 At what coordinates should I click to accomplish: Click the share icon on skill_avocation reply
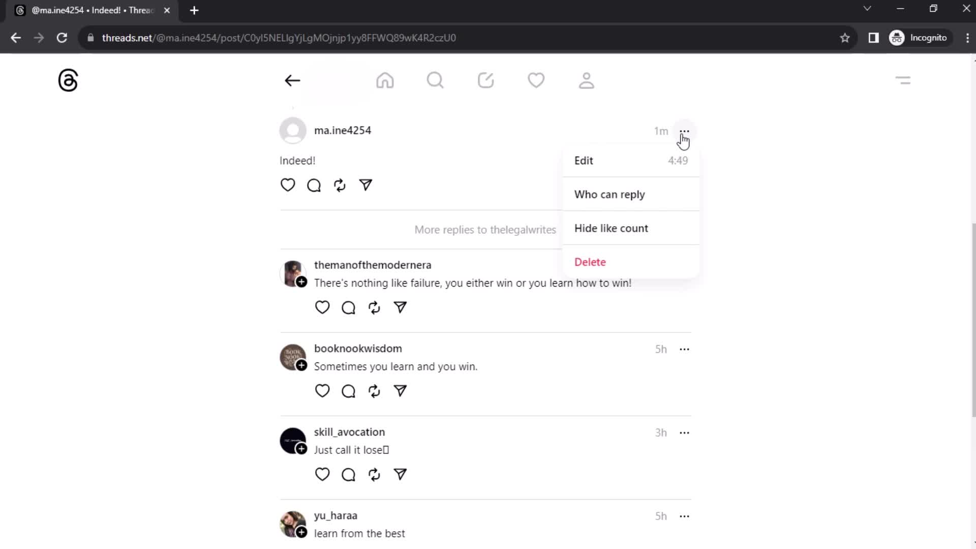click(x=400, y=475)
